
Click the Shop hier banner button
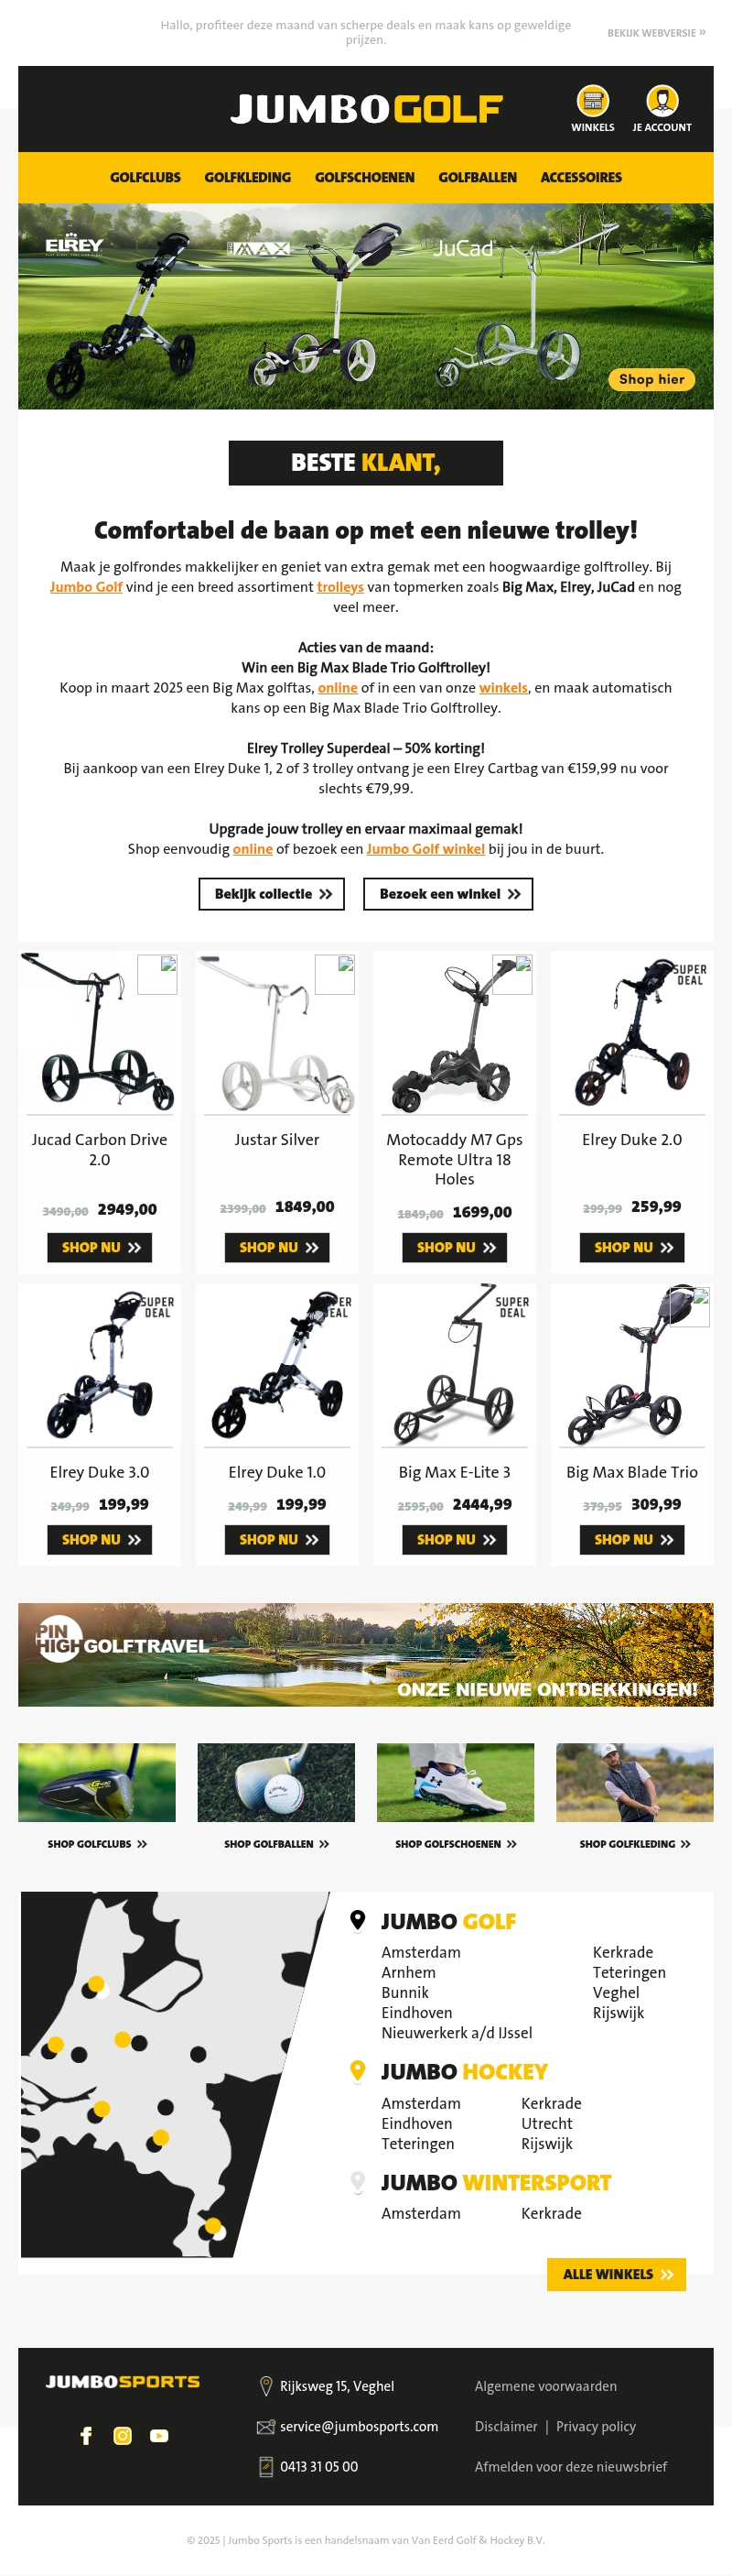(x=651, y=379)
